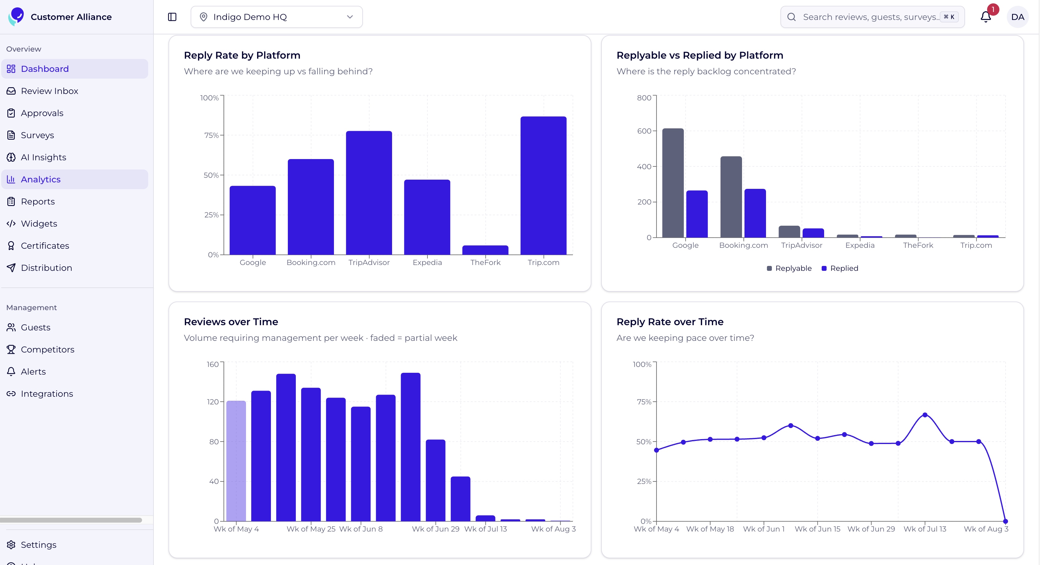Open Approvals page
The height and width of the screenshot is (565, 1040).
click(x=75, y=113)
